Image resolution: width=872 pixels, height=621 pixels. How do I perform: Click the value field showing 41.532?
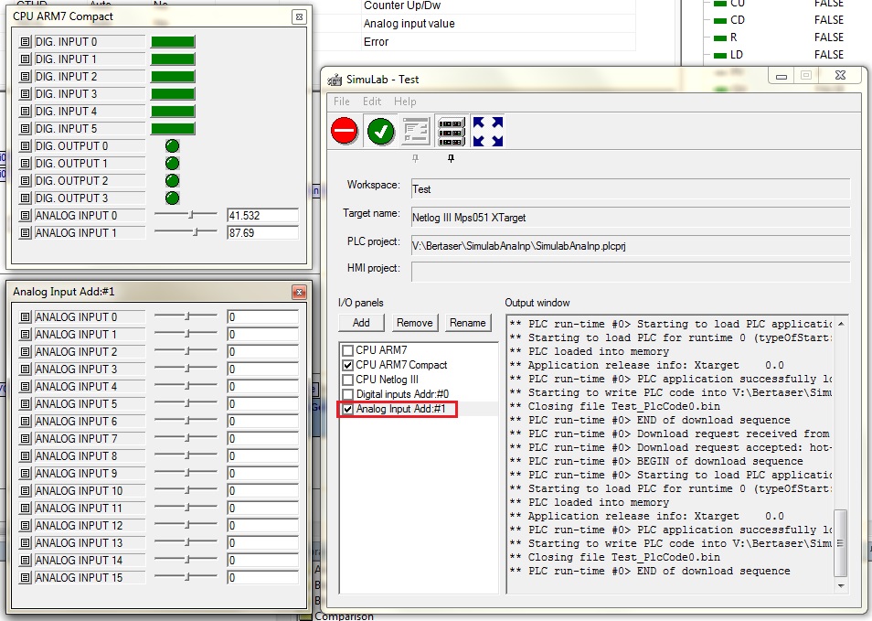coord(262,216)
